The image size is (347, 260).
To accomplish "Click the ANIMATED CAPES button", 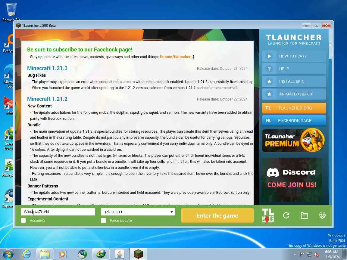I will 294,94.
